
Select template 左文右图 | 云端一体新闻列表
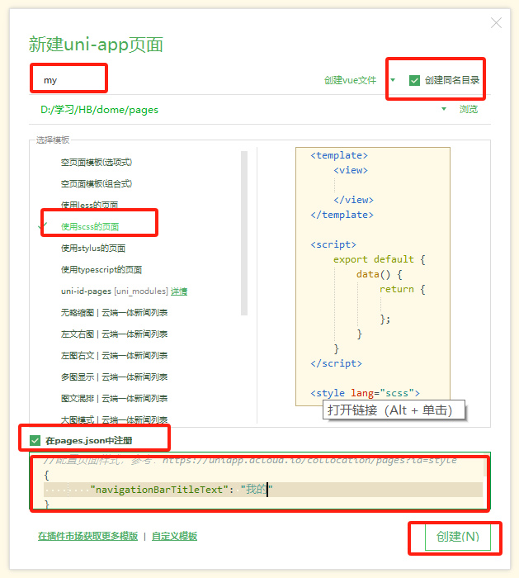(x=114, y=334)
